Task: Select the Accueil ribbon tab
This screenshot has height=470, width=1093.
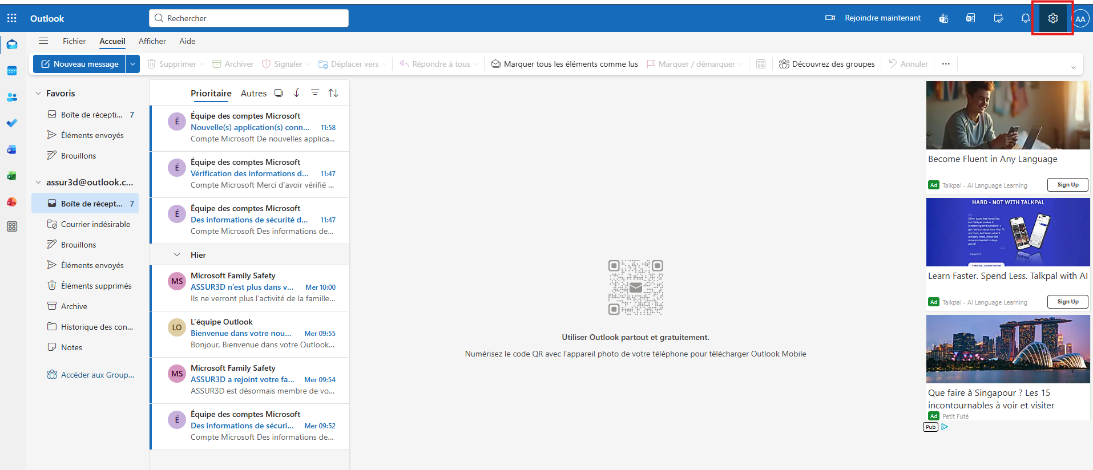Action: point(112,41)
